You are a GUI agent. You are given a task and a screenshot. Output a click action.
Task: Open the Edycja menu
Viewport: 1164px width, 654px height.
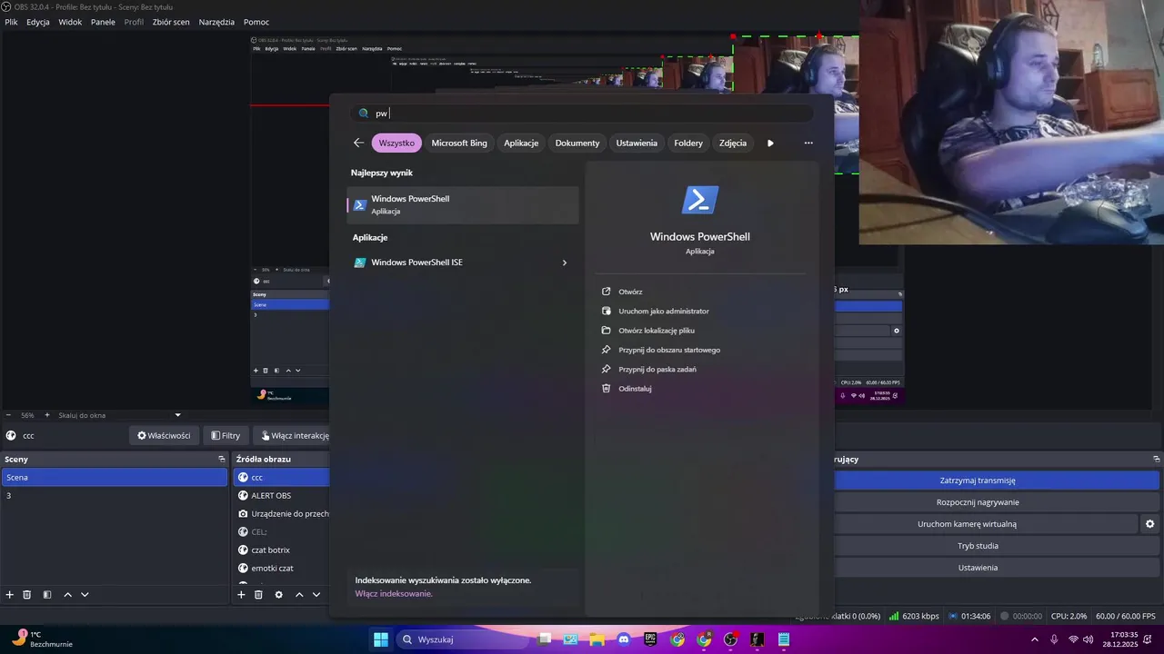(x=38, y=22)
